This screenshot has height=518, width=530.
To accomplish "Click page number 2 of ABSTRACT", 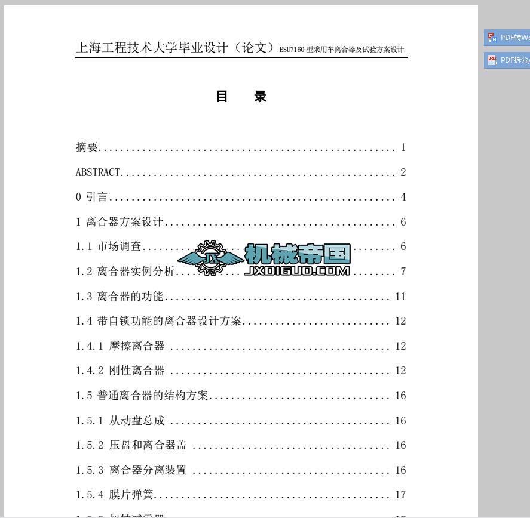I will (x=403, y=172).
